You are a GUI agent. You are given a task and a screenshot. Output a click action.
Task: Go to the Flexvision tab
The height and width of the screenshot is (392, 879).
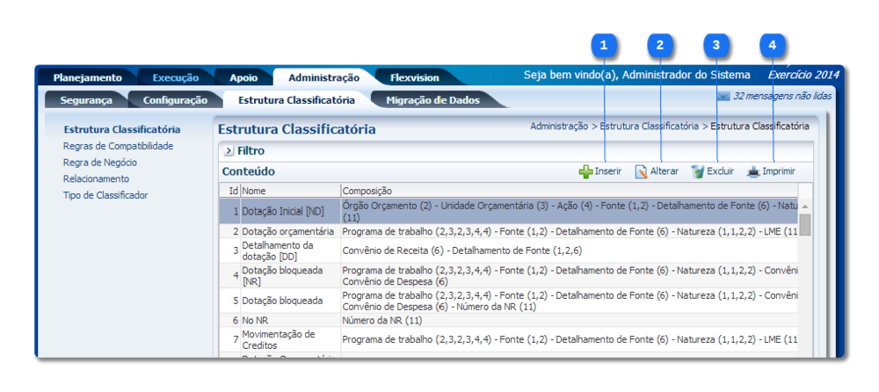point(413,78)
